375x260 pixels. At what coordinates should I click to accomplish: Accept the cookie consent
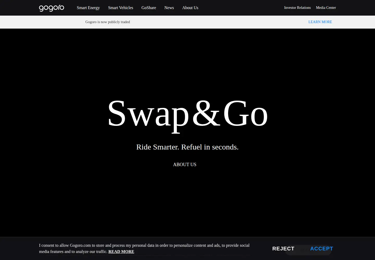tap(322, 249)
